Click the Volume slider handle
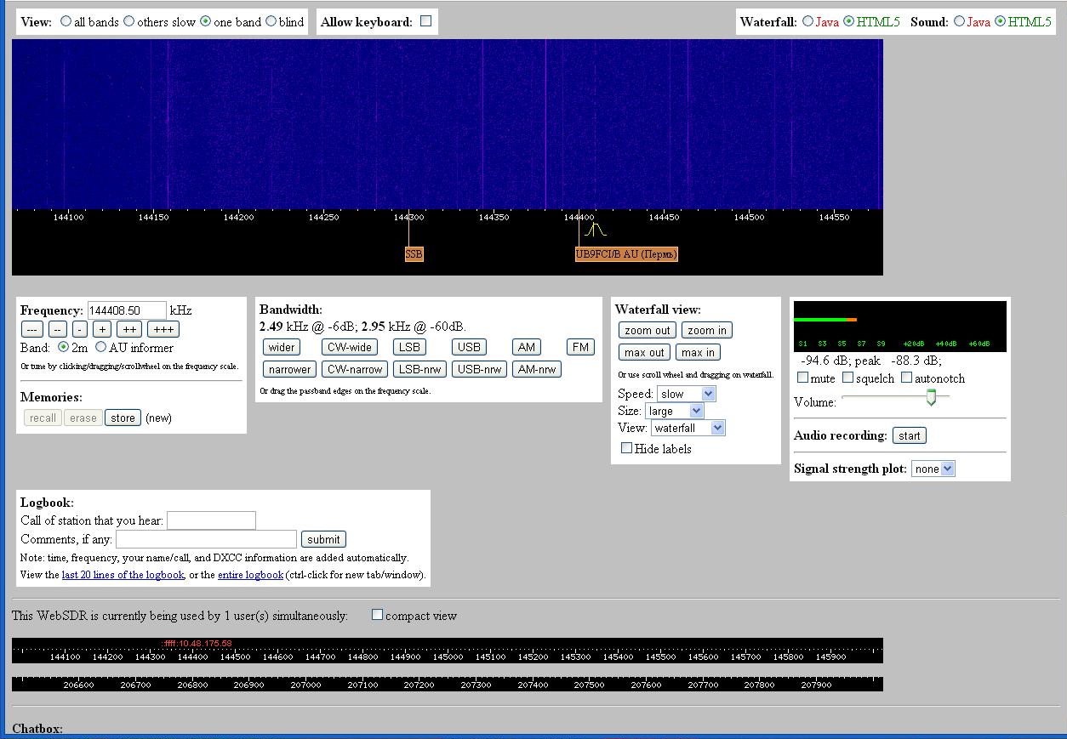 pyautogui.click(x=931, y=397)
